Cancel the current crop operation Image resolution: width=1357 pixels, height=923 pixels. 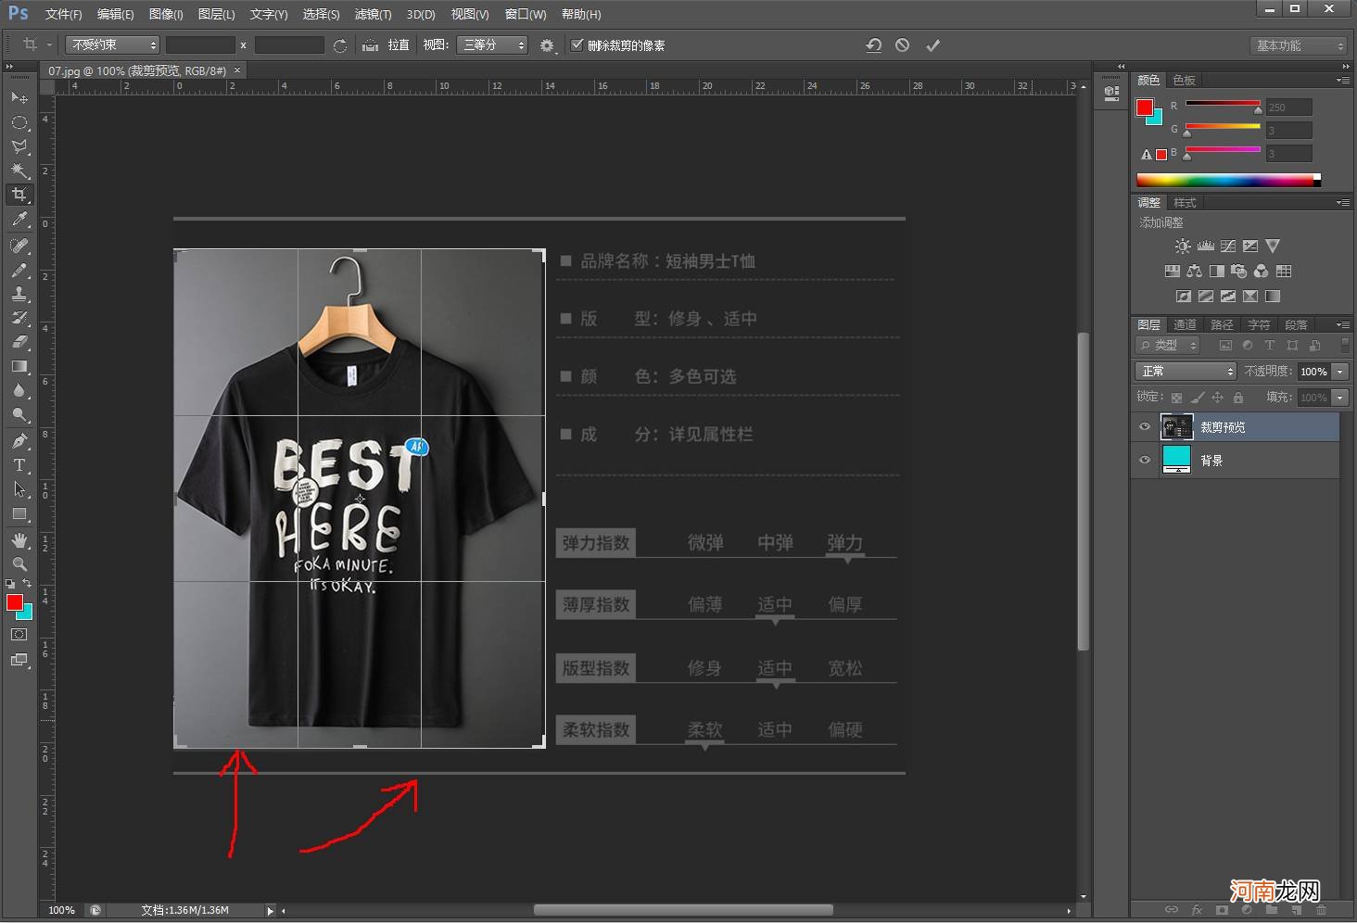pyautogui.click(x=903, y=45)
